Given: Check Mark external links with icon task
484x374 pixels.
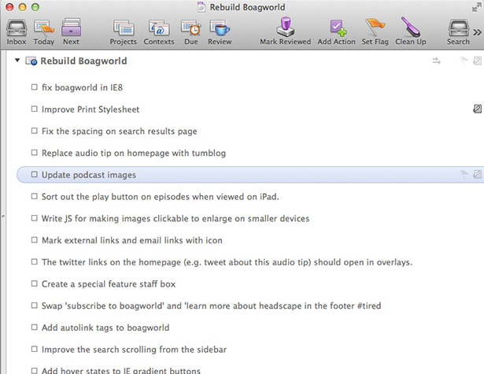Looking at the screenshot, I should pos(35,240).
